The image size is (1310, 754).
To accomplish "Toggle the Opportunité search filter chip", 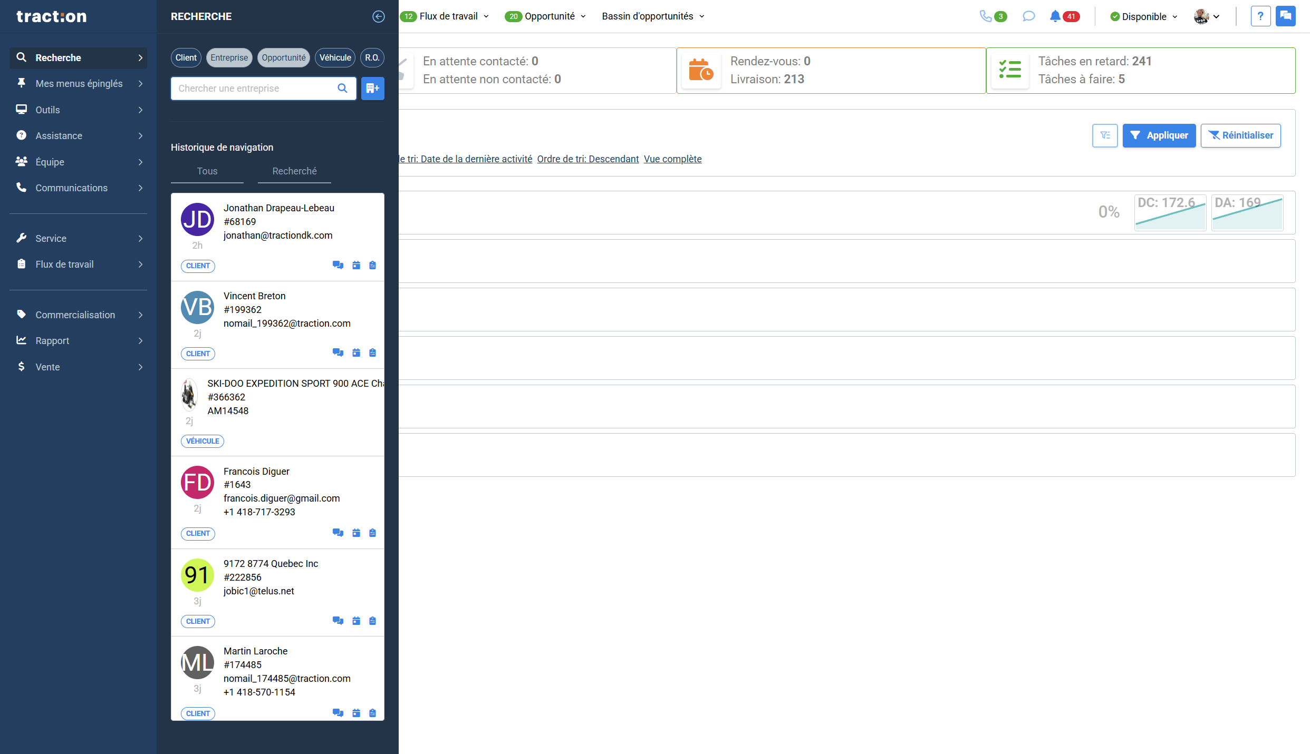I will 284,57.
